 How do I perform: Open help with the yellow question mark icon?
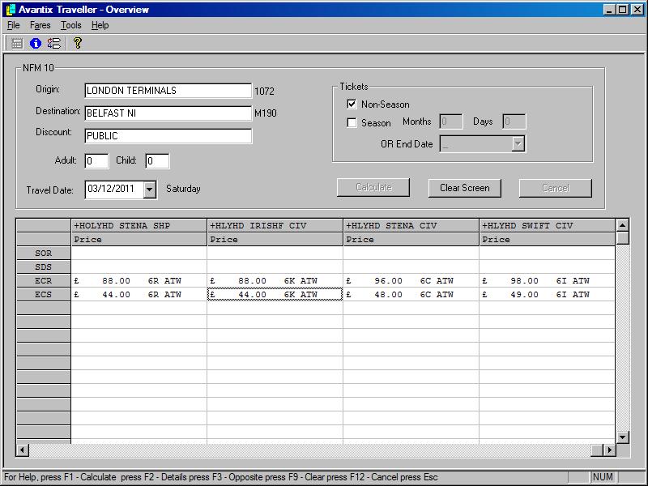point(77,43)
